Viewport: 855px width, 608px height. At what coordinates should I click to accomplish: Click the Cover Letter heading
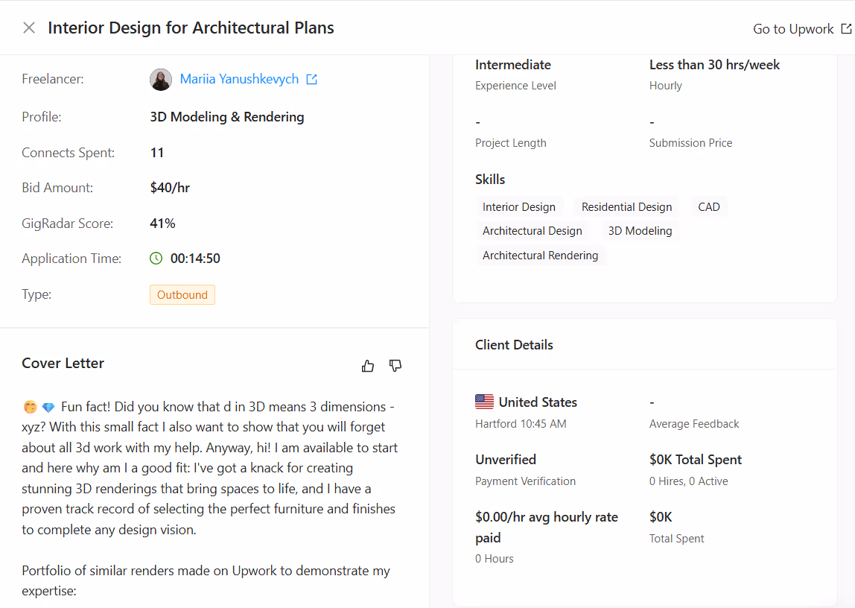[63, 363]
